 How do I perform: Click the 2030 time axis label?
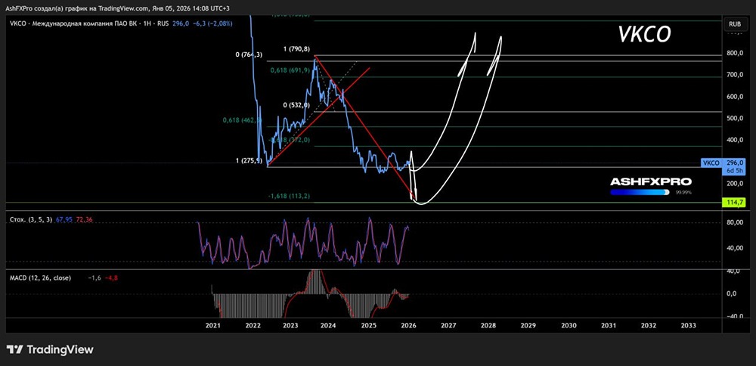click(569, 325)
